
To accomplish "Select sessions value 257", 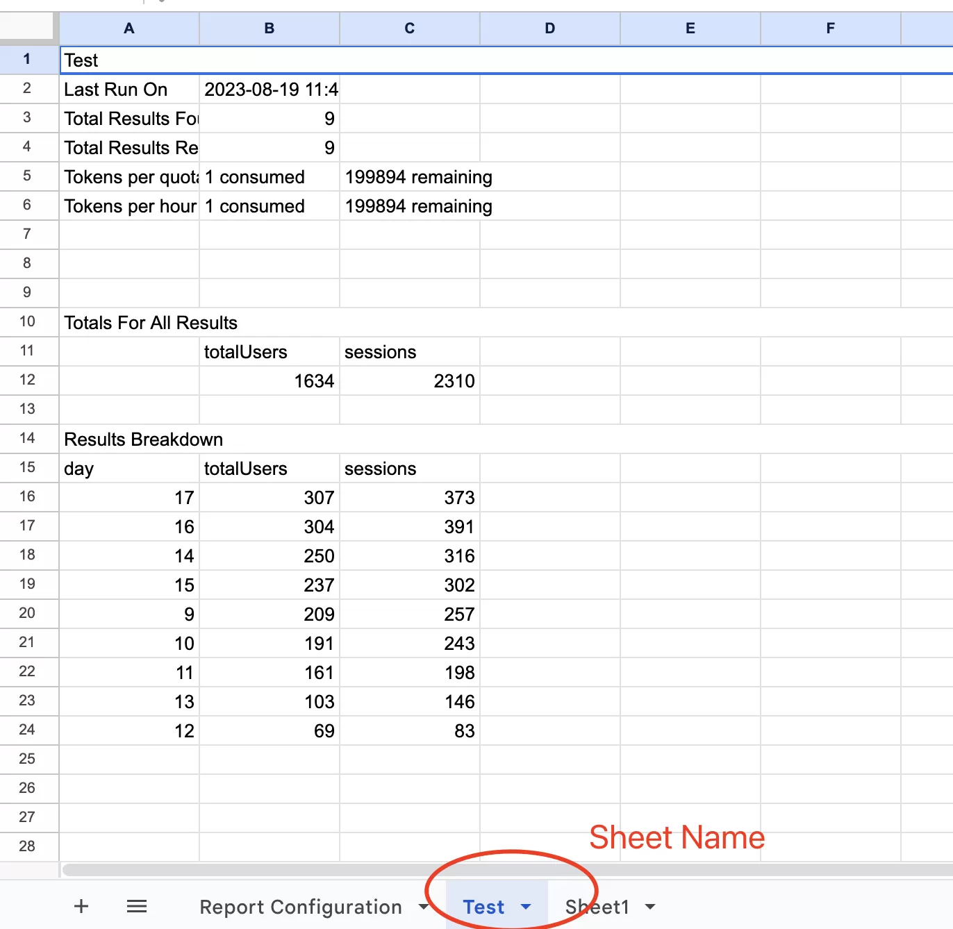I will [x=410, y=614].
